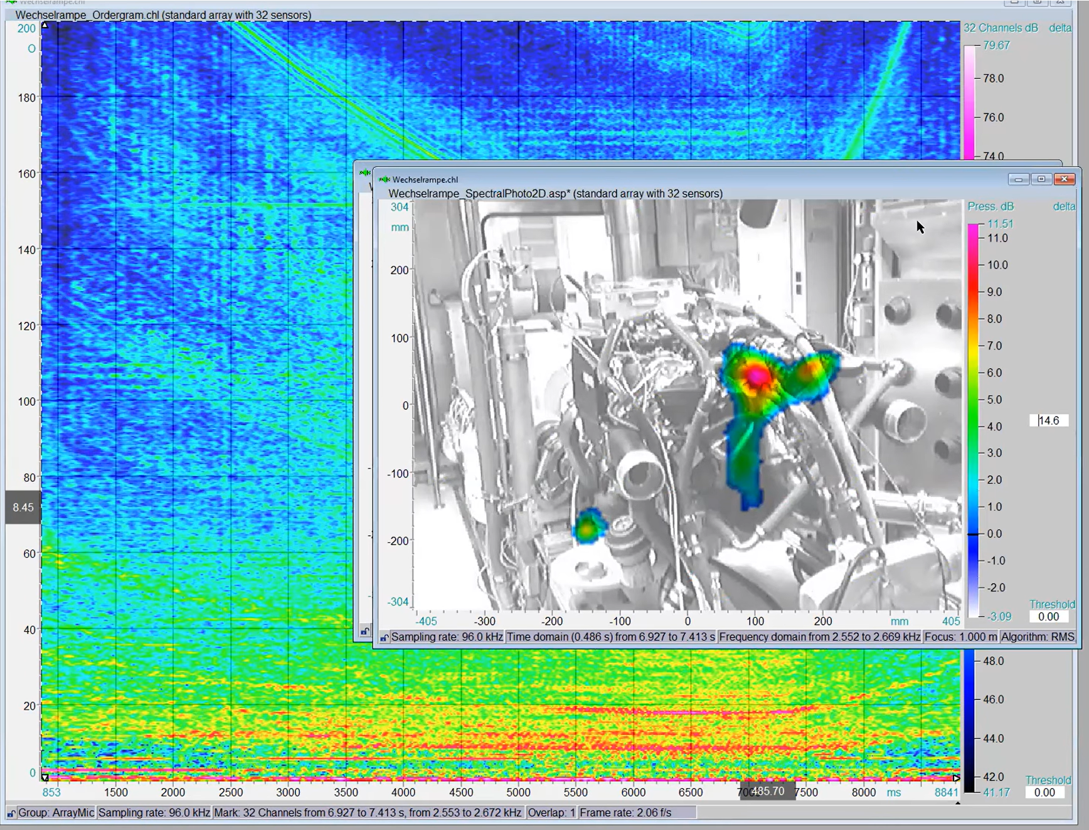Screen dimensions: 1089x830
Task: Click the "Press. dB" scale label
Action: point(991,206)
